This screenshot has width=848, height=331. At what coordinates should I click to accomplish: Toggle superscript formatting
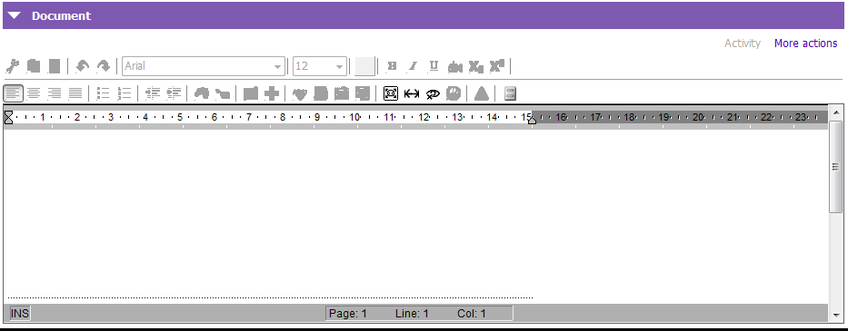[x=496, y=66]
